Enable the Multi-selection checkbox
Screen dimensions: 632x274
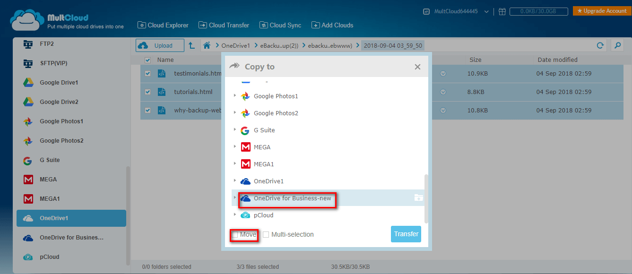tap(266, 235)
